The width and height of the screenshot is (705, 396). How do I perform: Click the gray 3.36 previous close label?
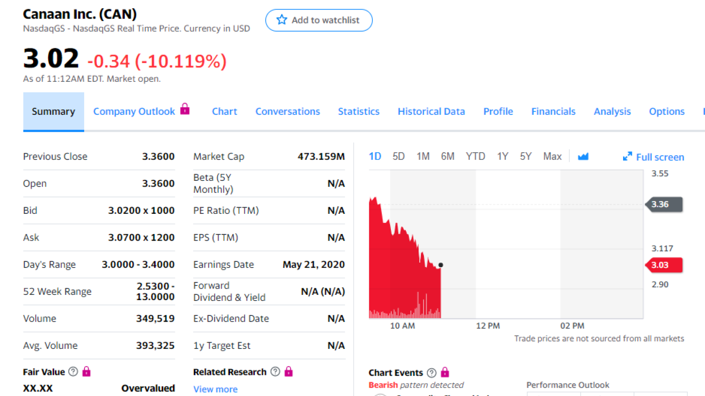664,204
